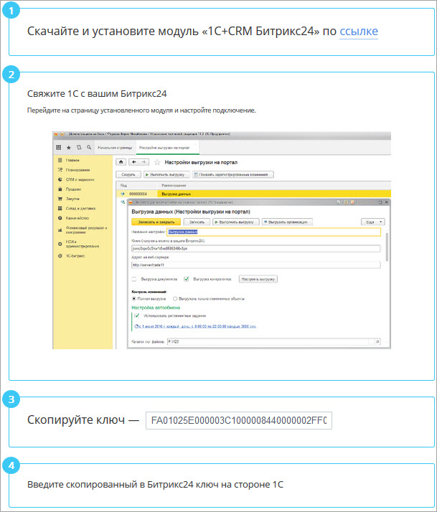Select Выгружать только измененные объекты radio
The width and height of the screenshot is (437, 512).
click(175, 299)
